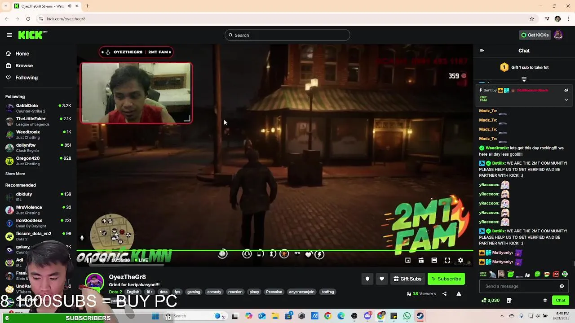Open Chrome's three-dot menu

(x=568, y=19)
